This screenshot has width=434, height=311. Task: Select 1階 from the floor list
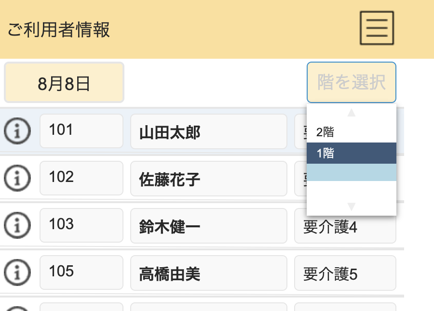point(351,154)
